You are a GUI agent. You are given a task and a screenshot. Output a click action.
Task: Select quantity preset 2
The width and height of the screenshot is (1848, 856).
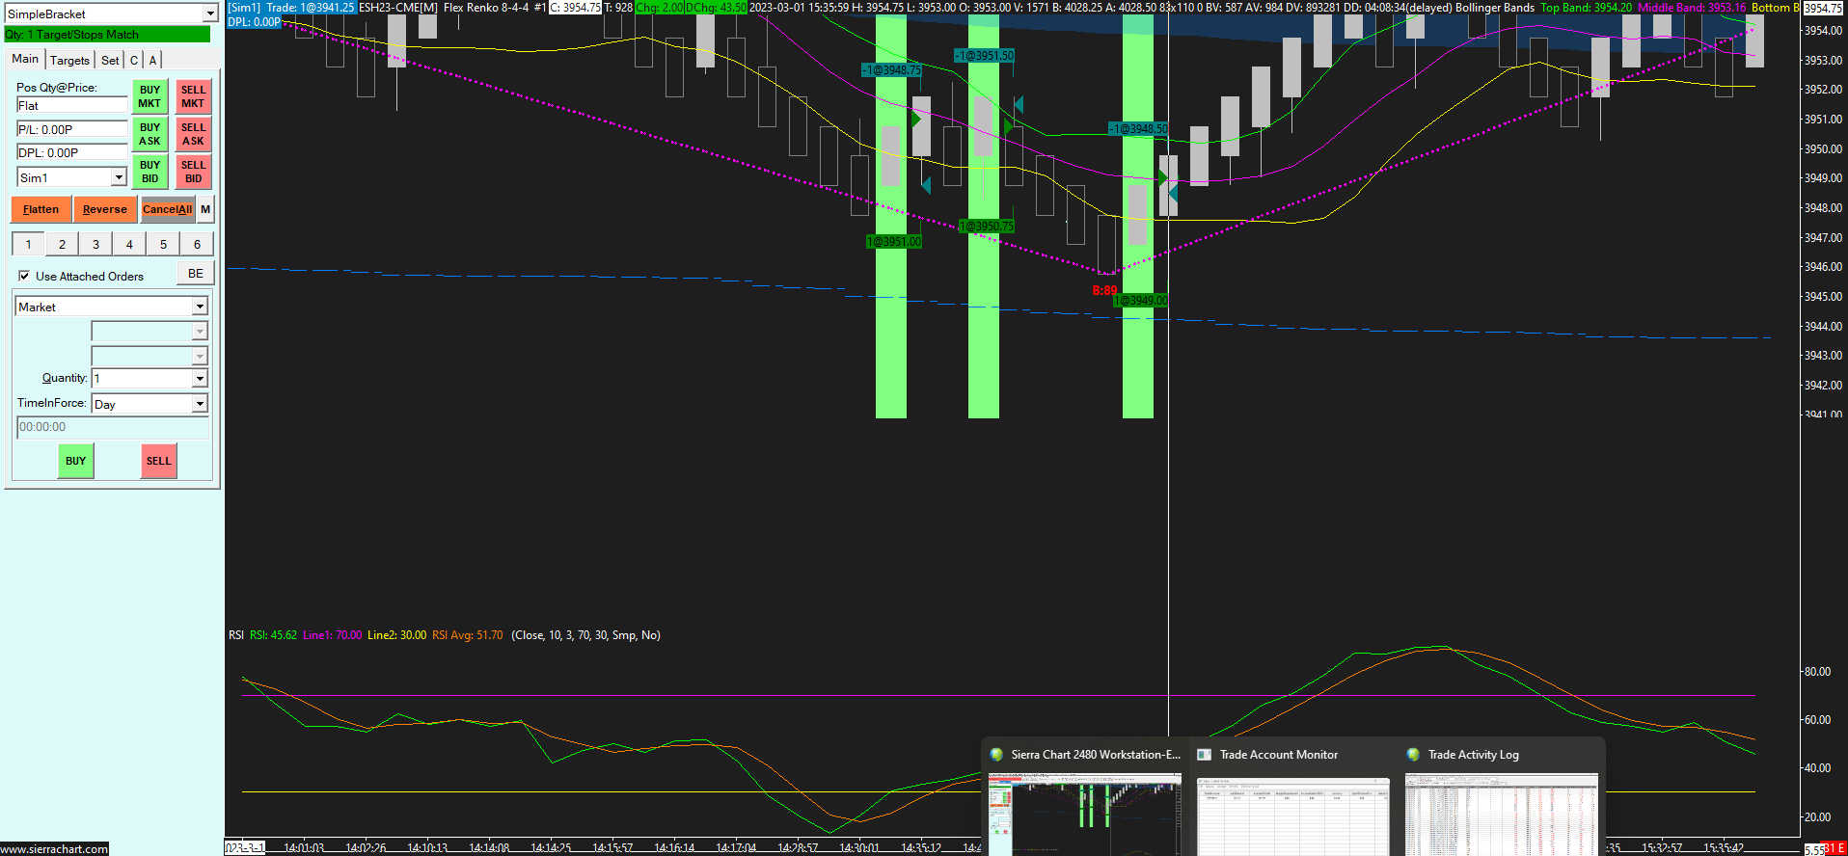coord(62,245)
